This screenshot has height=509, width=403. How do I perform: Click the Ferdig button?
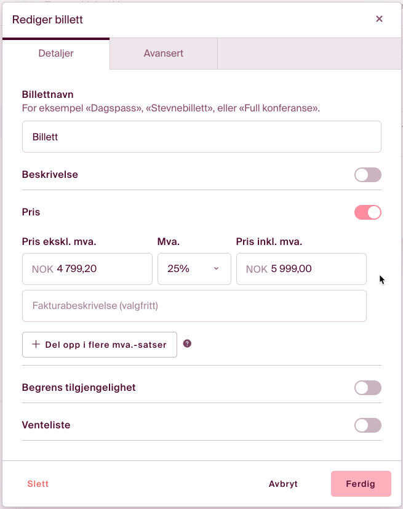pyautogui.click(x=361, y=484)
